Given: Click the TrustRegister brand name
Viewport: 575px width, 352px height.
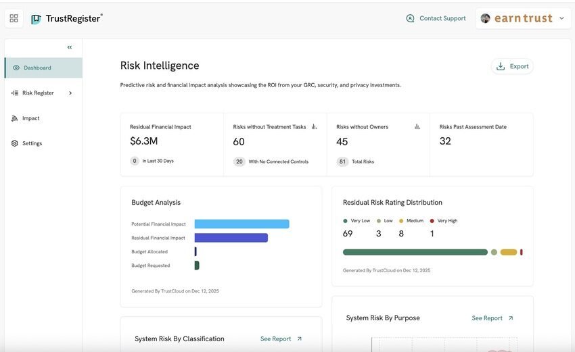Looking at the screenshot, I should click(x=74, y=19).
